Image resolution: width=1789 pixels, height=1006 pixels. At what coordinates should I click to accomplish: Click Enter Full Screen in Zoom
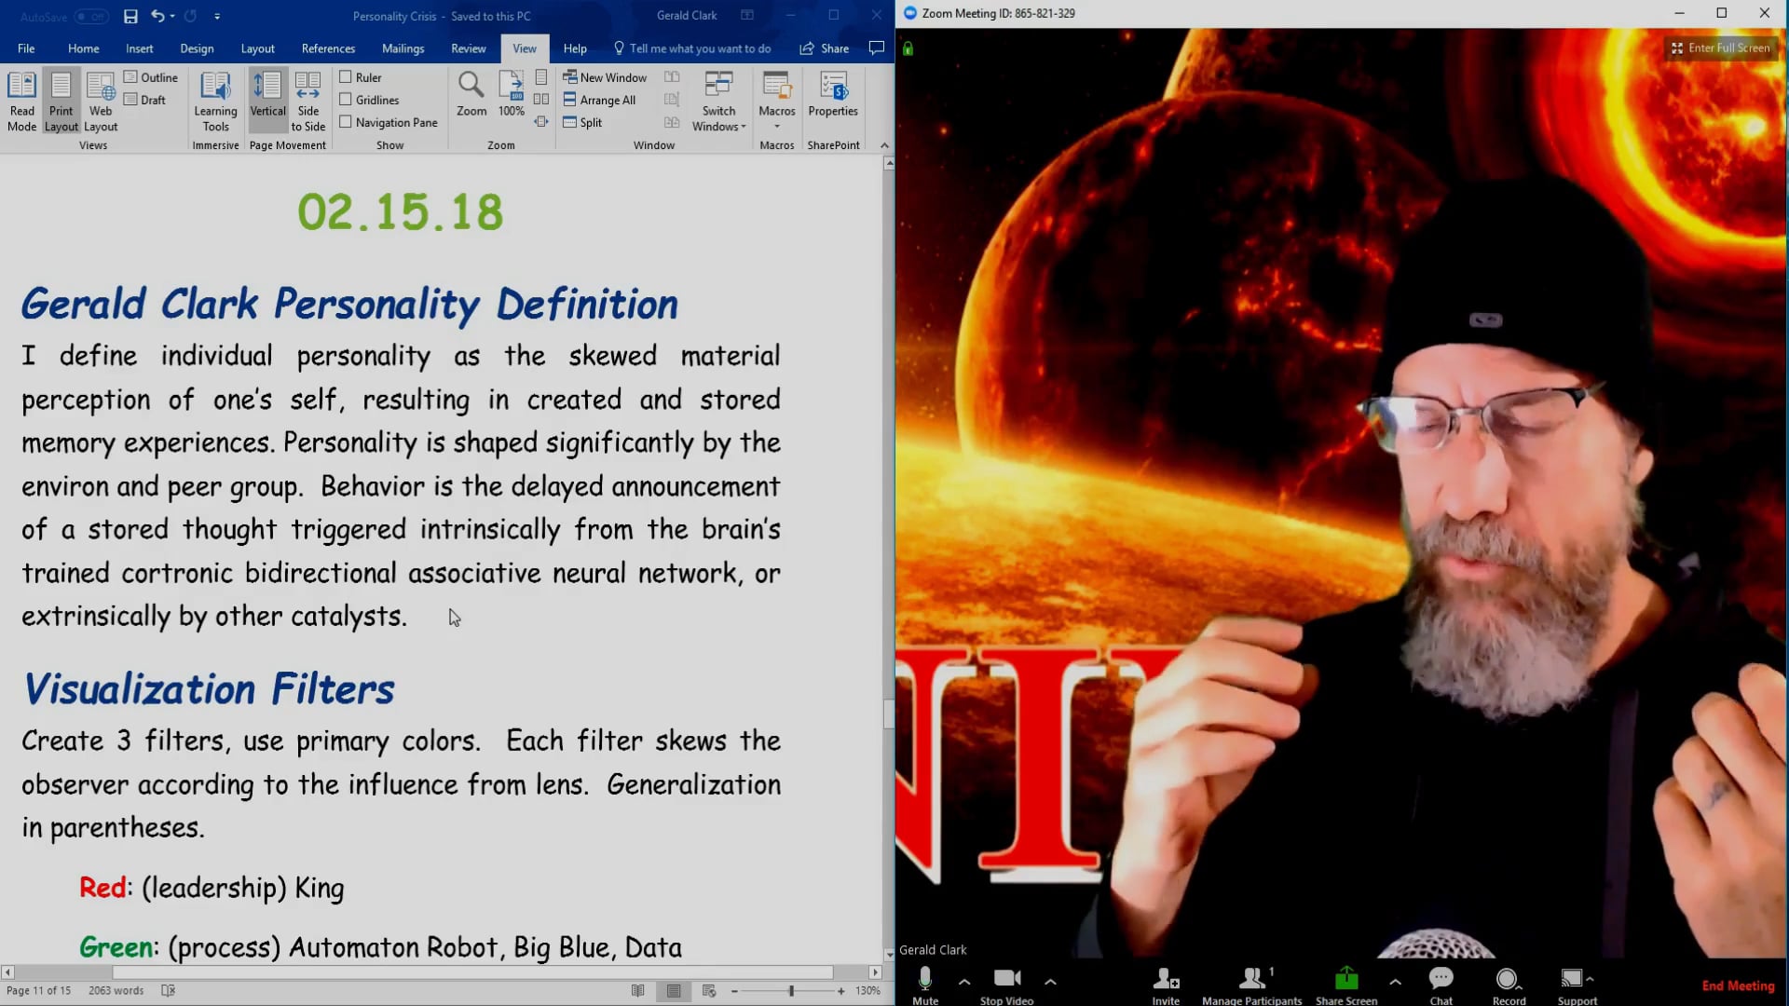click(x=1720, y=48)
